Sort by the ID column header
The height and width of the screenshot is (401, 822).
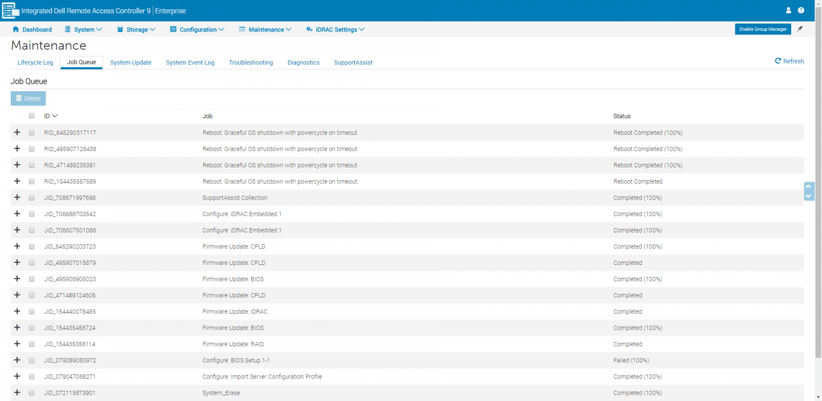[51, 116]
